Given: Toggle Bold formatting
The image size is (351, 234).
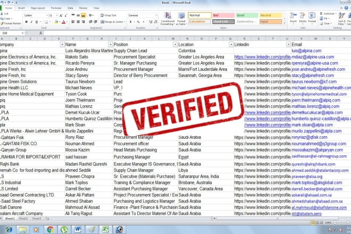Looking at the screenshot, I should pyautogui.click(x=27, y=22).
